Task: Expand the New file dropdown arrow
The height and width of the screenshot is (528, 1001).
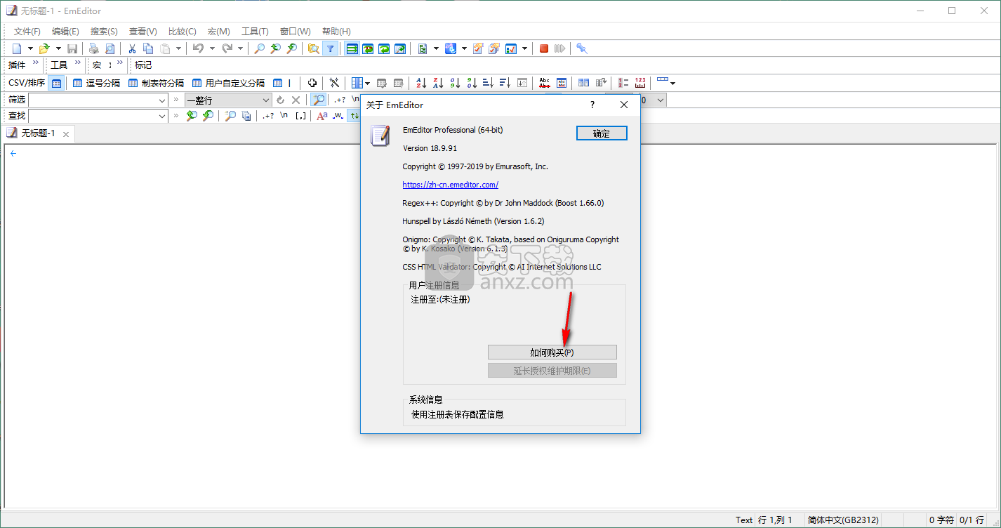Action: coord(30,48)
